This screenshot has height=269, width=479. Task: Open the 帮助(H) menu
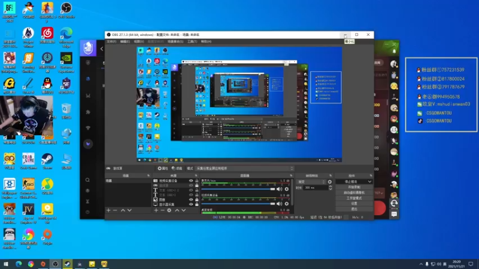pos(206,41)
